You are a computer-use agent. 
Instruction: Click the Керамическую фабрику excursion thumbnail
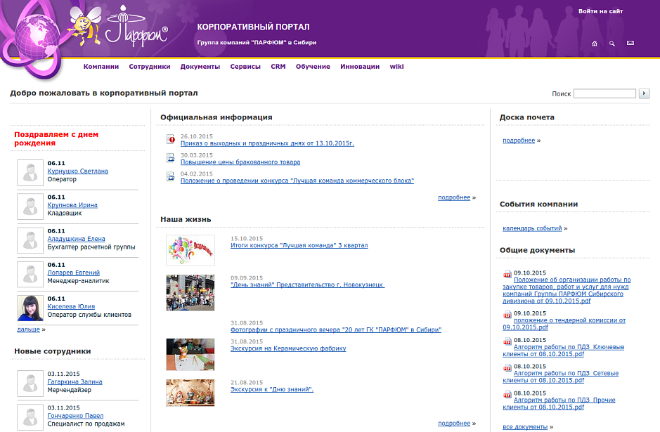190,354
